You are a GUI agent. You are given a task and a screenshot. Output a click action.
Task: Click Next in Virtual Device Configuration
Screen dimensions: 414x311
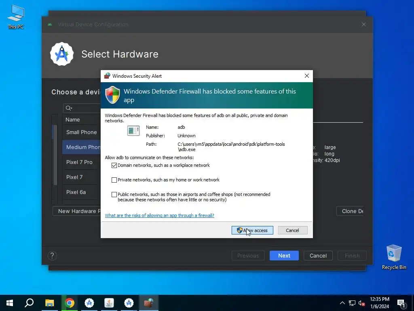coord(284,256)
